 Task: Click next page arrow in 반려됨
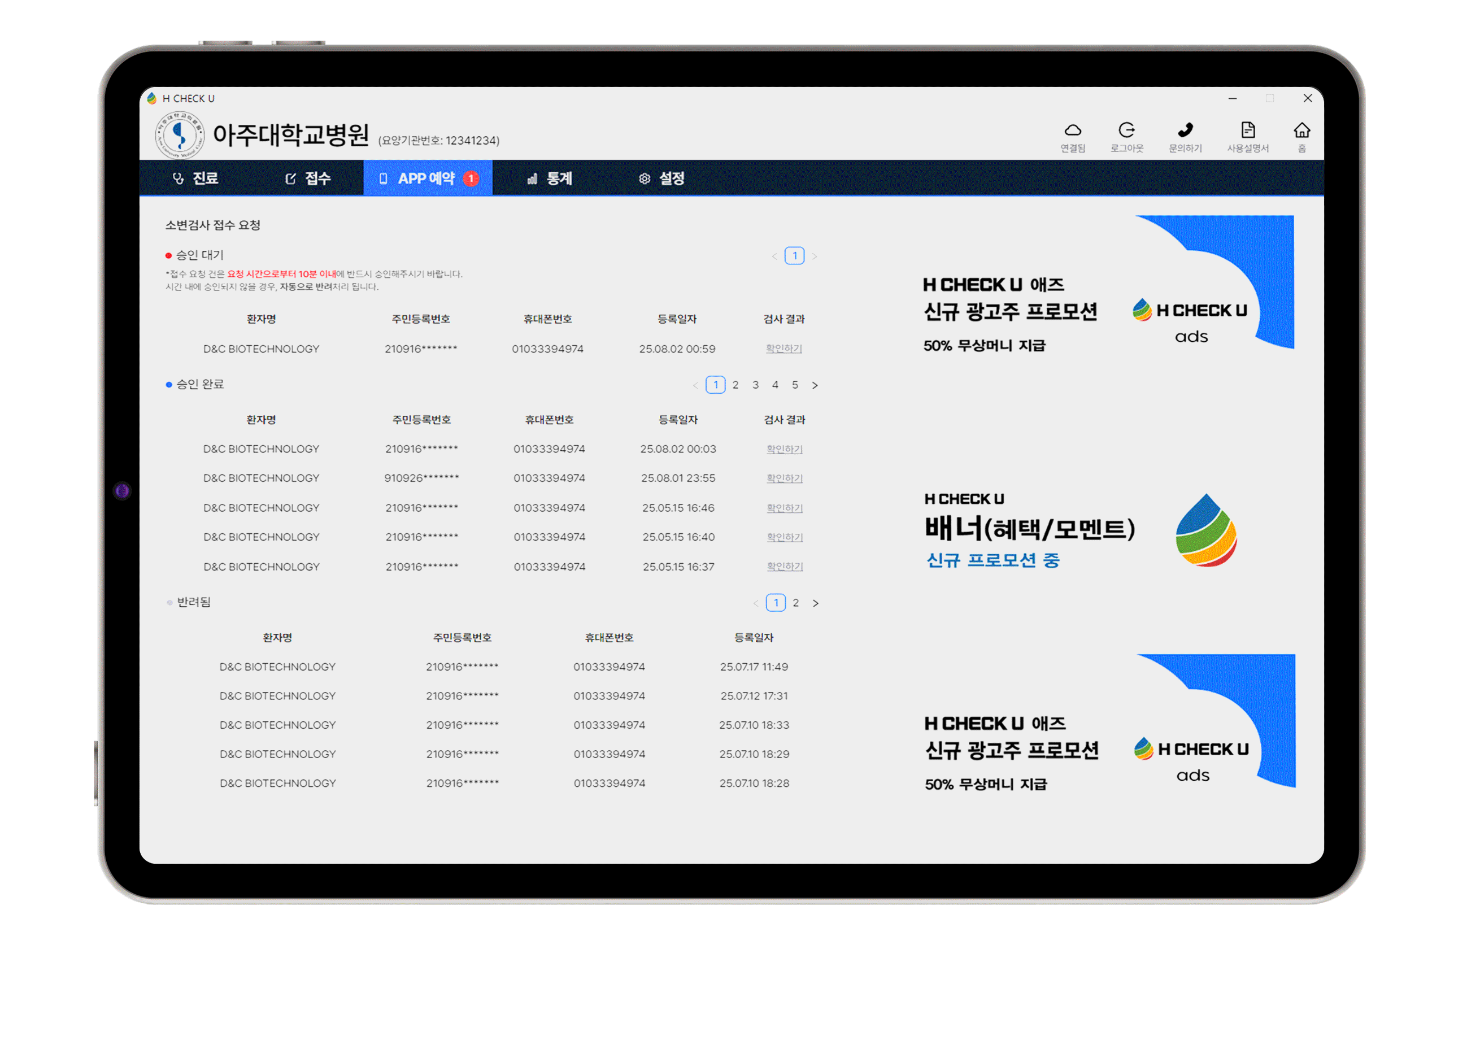coord(816,603)
